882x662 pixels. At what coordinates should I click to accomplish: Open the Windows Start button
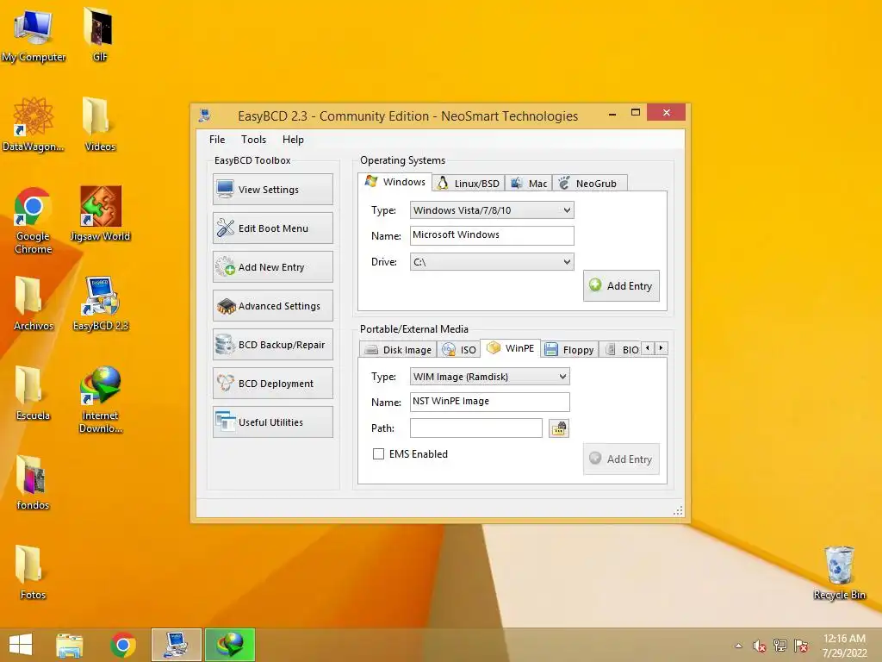(21, 645)
